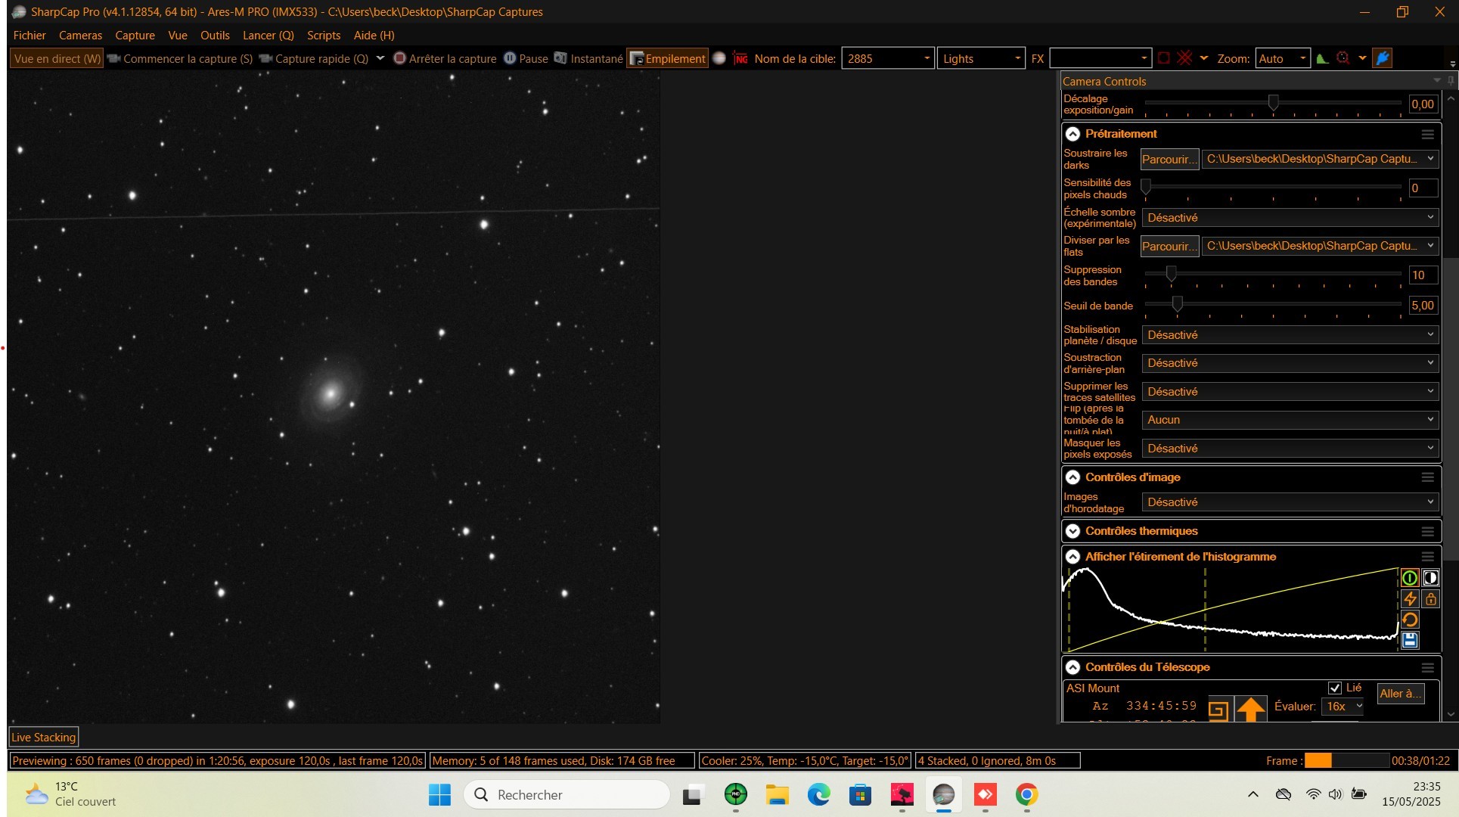This screenshot has height=817, width=1459.
Task: Open the Scripts menu
Action: [x=324, y=36]
